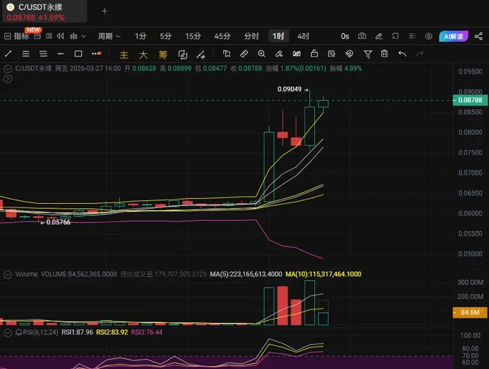Click the RSI3:76.44 value

(x=146, y=332)
